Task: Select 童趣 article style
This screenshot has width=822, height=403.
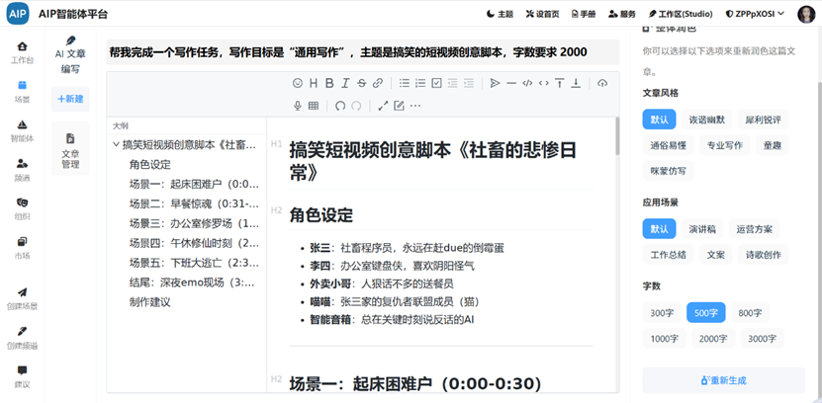Action: (773, 145)
